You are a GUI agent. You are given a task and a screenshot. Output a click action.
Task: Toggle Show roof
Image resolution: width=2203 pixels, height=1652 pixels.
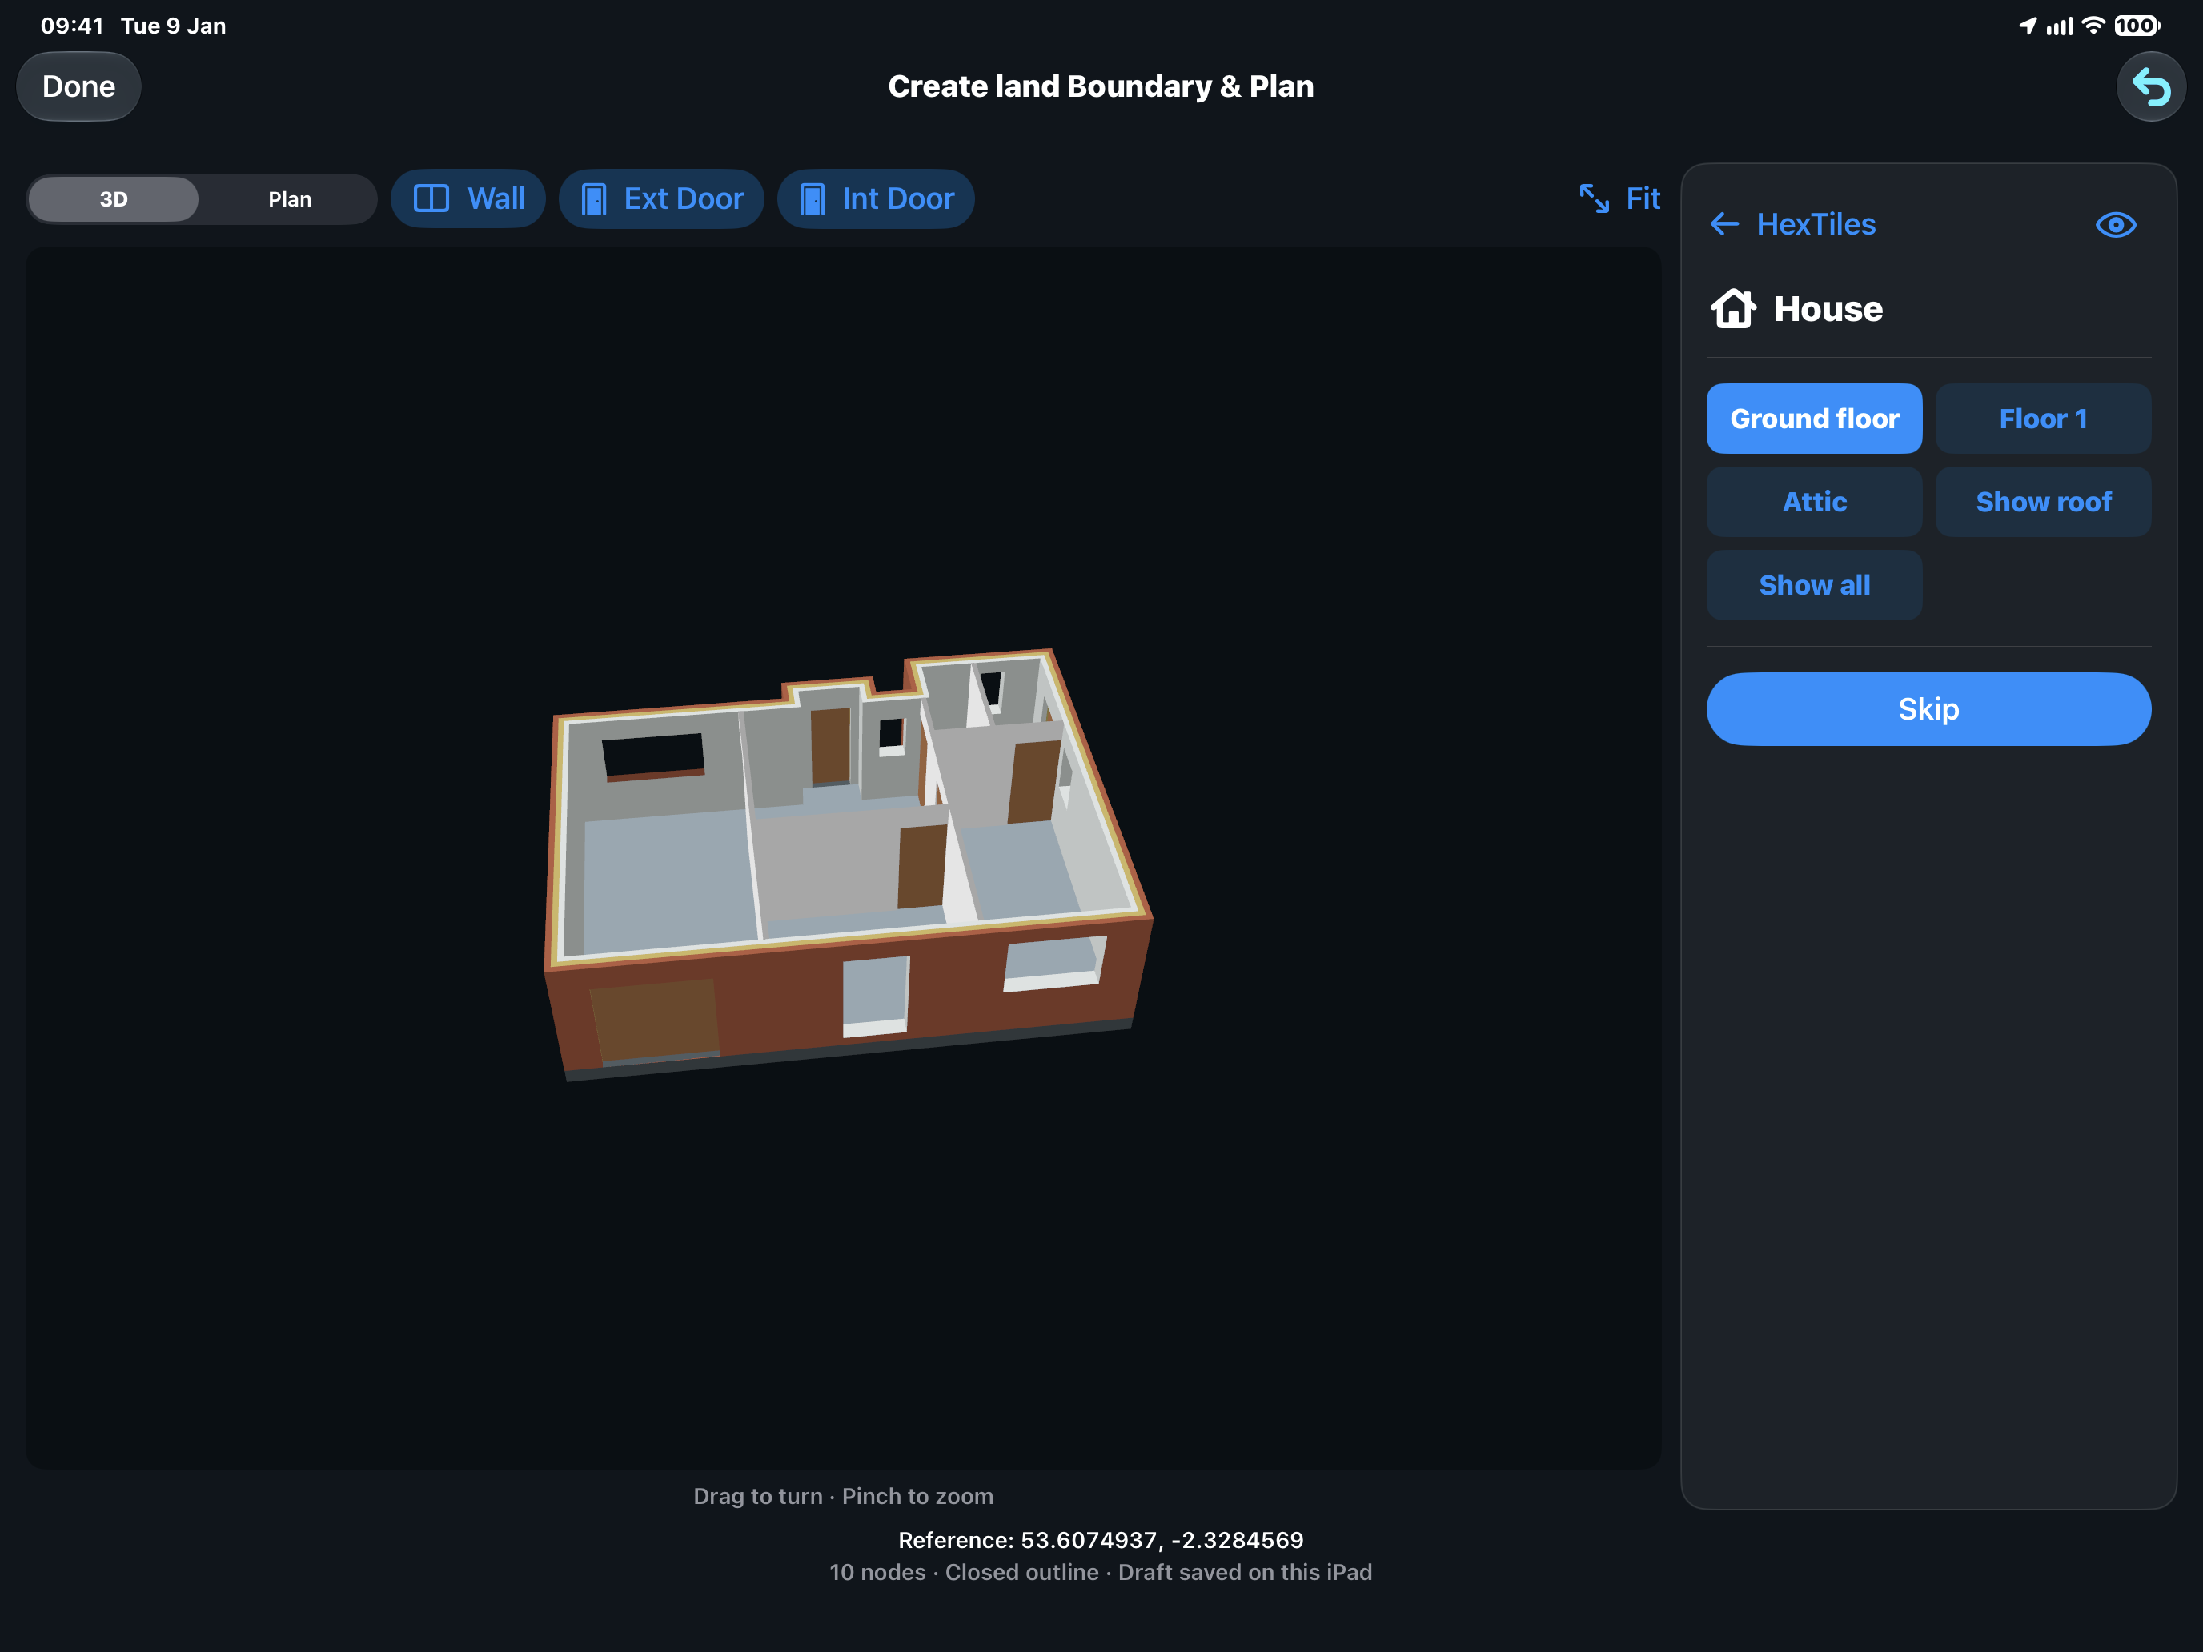click(2043, 502)
